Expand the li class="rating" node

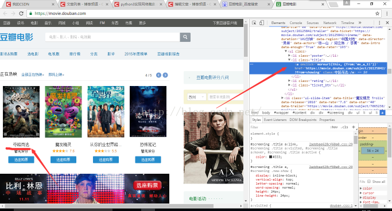click(x=289, y=81)
